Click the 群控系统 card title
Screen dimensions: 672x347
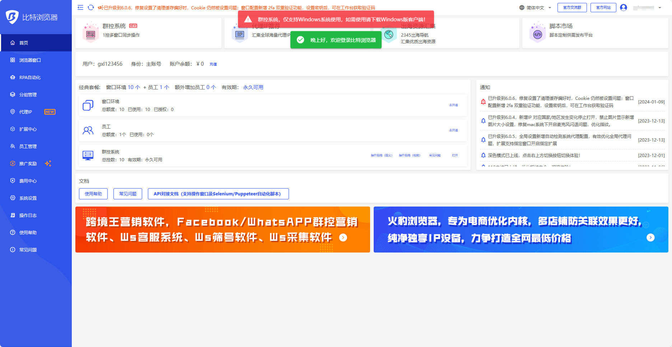point(114,26)
